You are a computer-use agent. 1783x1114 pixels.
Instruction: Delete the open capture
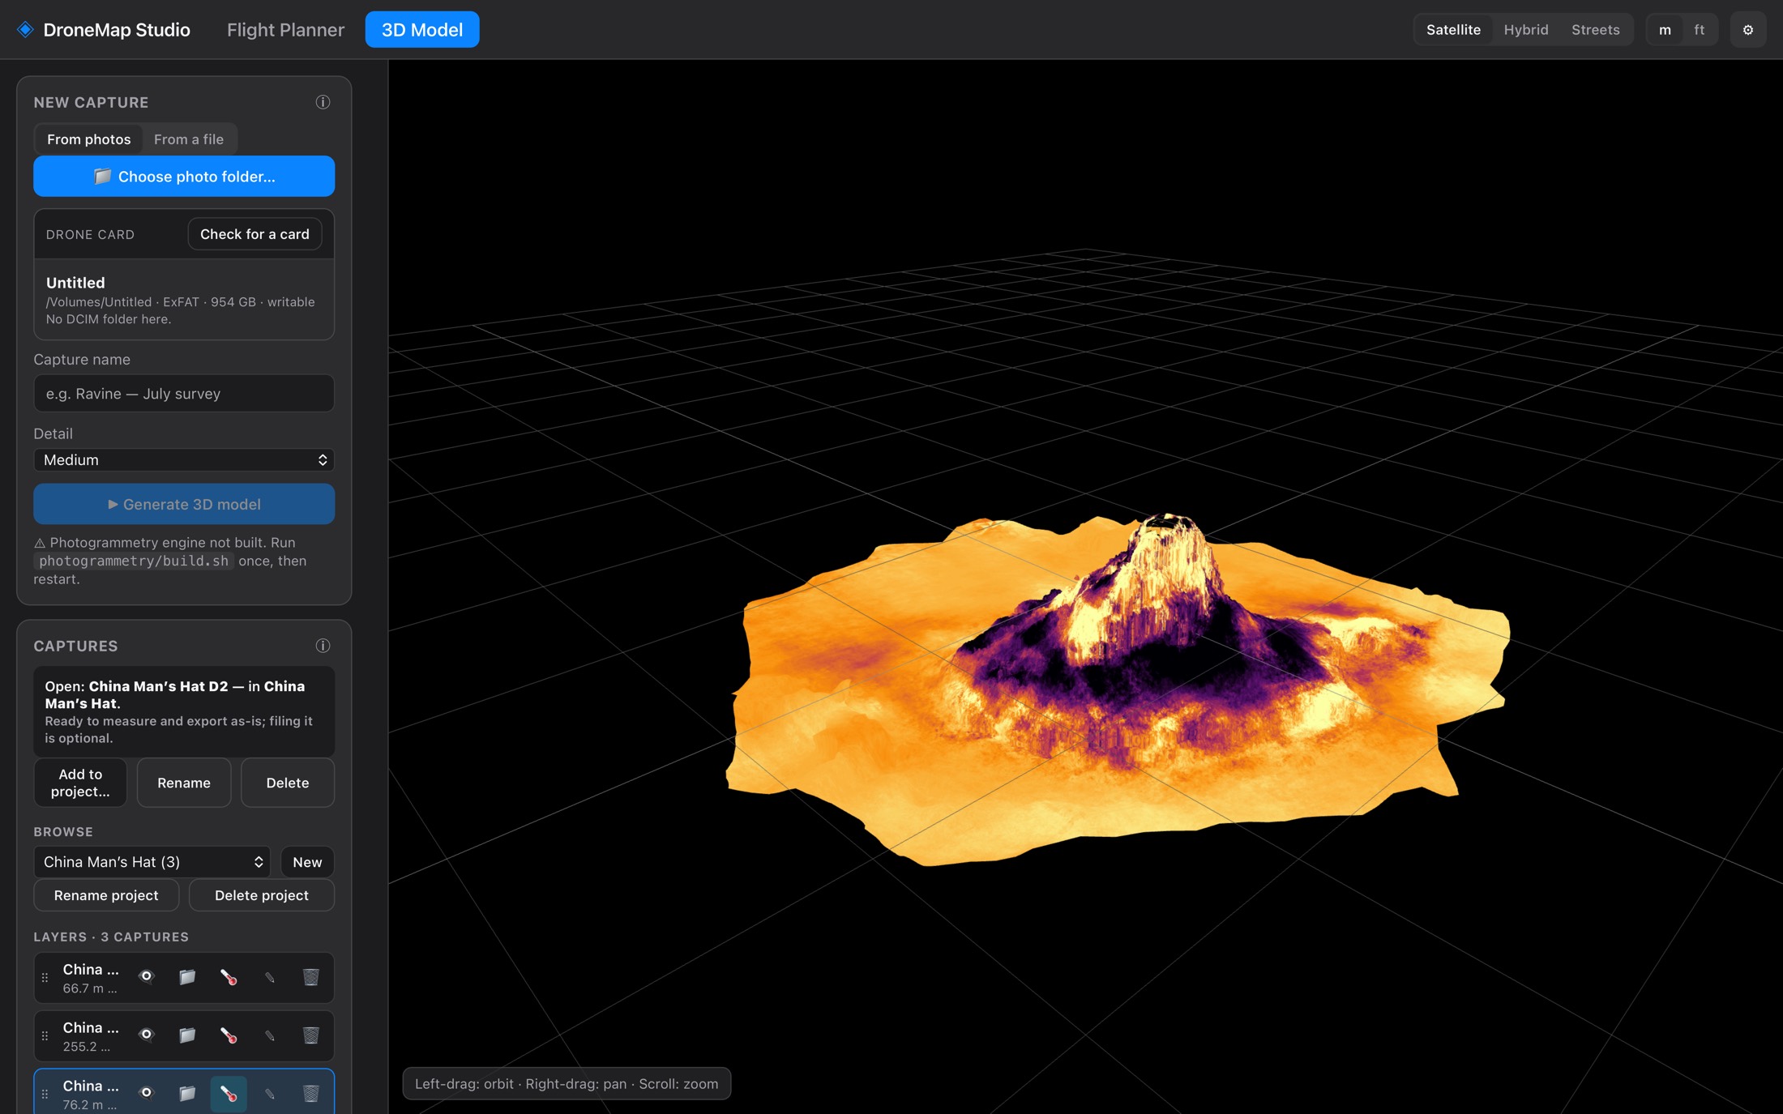288,783
